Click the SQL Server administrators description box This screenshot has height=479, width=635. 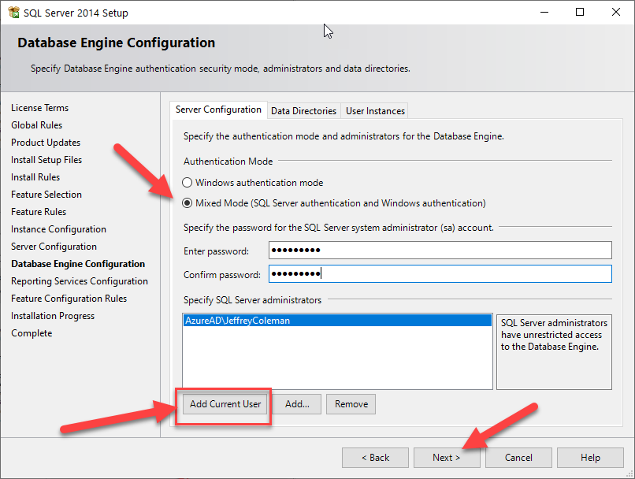click(x=554, y=352)
